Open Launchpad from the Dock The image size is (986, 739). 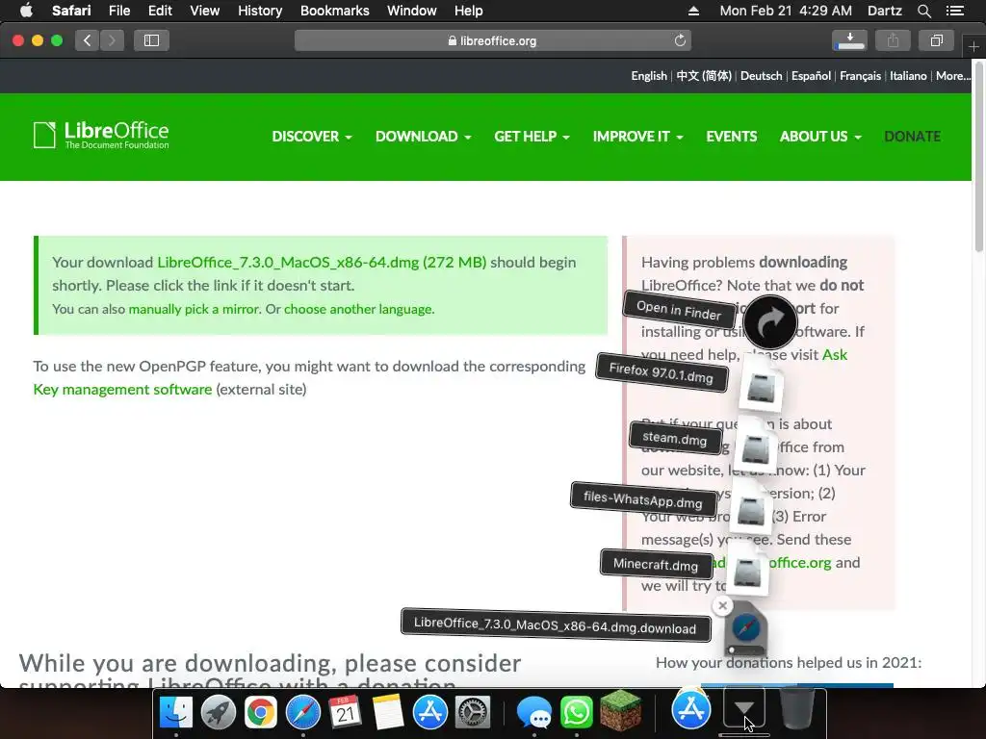tap(219, 712)
